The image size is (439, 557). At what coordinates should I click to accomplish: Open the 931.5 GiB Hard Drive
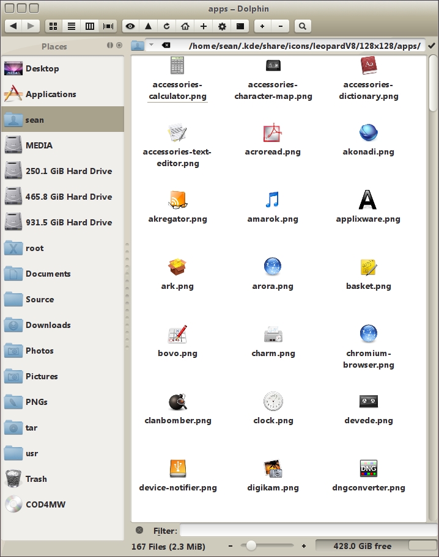coord(62,222)
